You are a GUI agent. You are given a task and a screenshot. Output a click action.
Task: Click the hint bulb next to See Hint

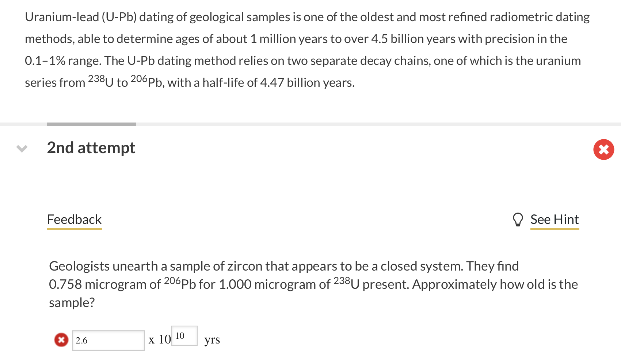tap(518, 219)
